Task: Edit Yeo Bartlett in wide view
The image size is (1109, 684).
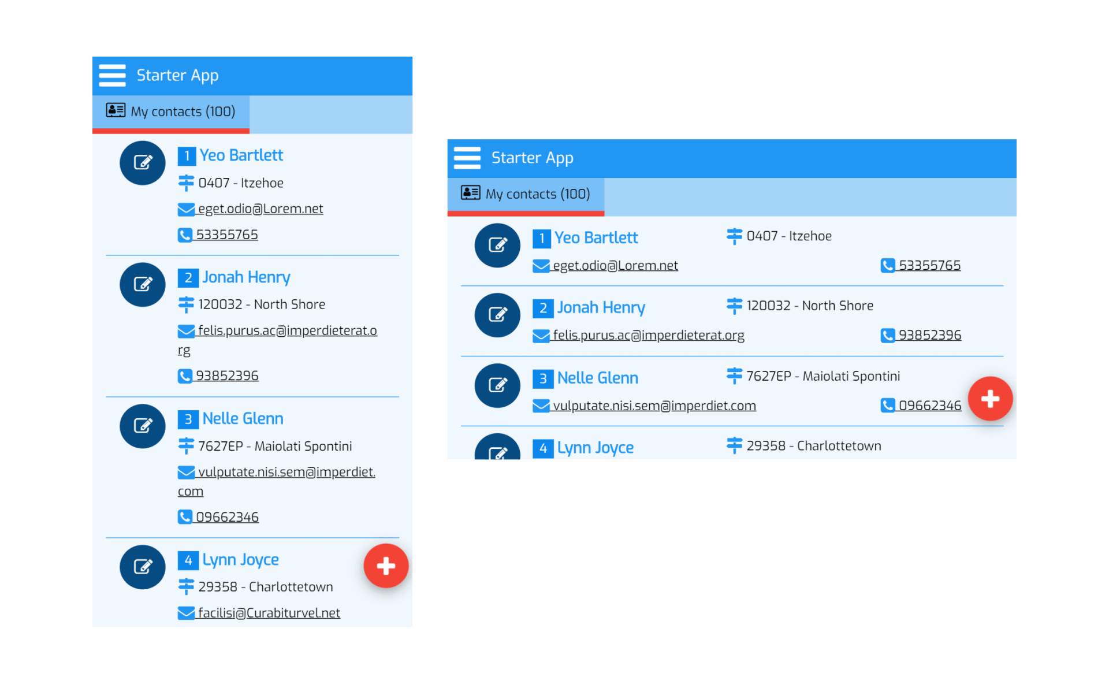Action: pos(497,246)
